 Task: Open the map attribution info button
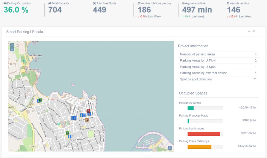(x=170, y=148)
